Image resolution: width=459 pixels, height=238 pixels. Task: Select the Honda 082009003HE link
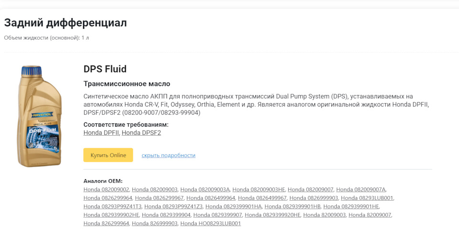[x=259, y=190]
